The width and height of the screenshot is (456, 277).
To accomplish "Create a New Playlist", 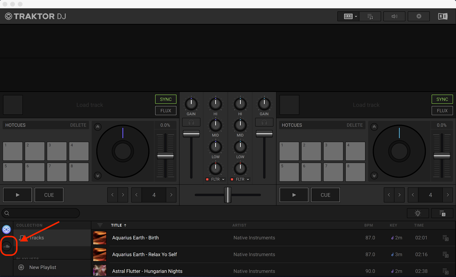I will point(52,267).
